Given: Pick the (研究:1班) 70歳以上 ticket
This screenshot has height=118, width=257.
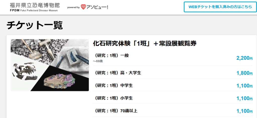Looking at the screenshot, I should (x=173, y=111).
